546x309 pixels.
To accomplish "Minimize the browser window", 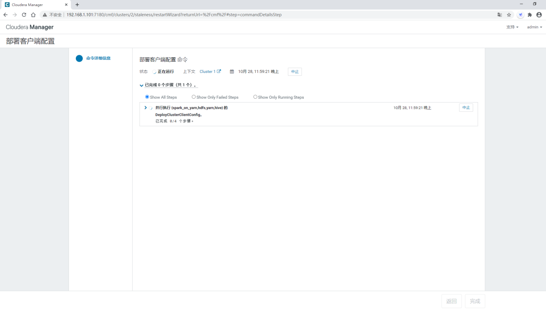I will (x=521, y=4).
